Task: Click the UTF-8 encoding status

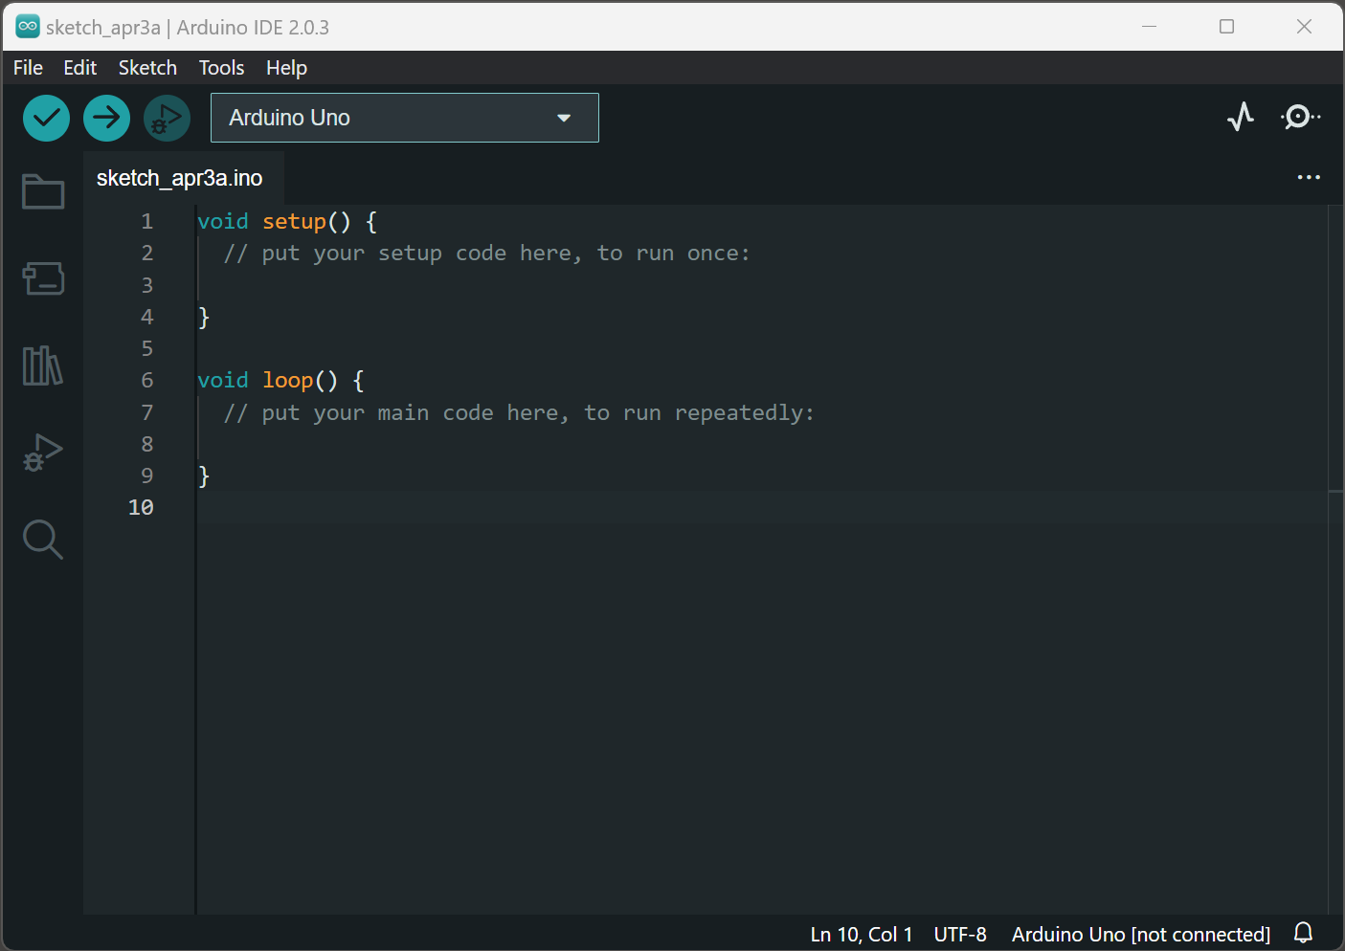Action: tap(960, 935)
